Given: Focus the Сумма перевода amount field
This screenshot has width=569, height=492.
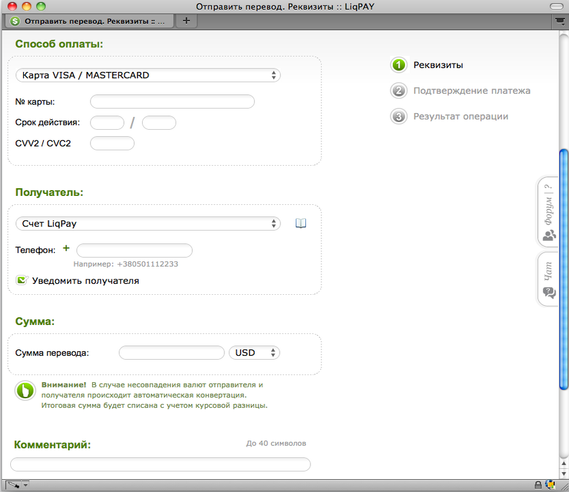Looking at the screenshot, I should [x=172, y=353].
